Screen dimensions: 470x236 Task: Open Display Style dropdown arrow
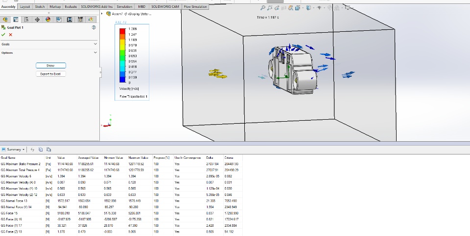[313, 8]
